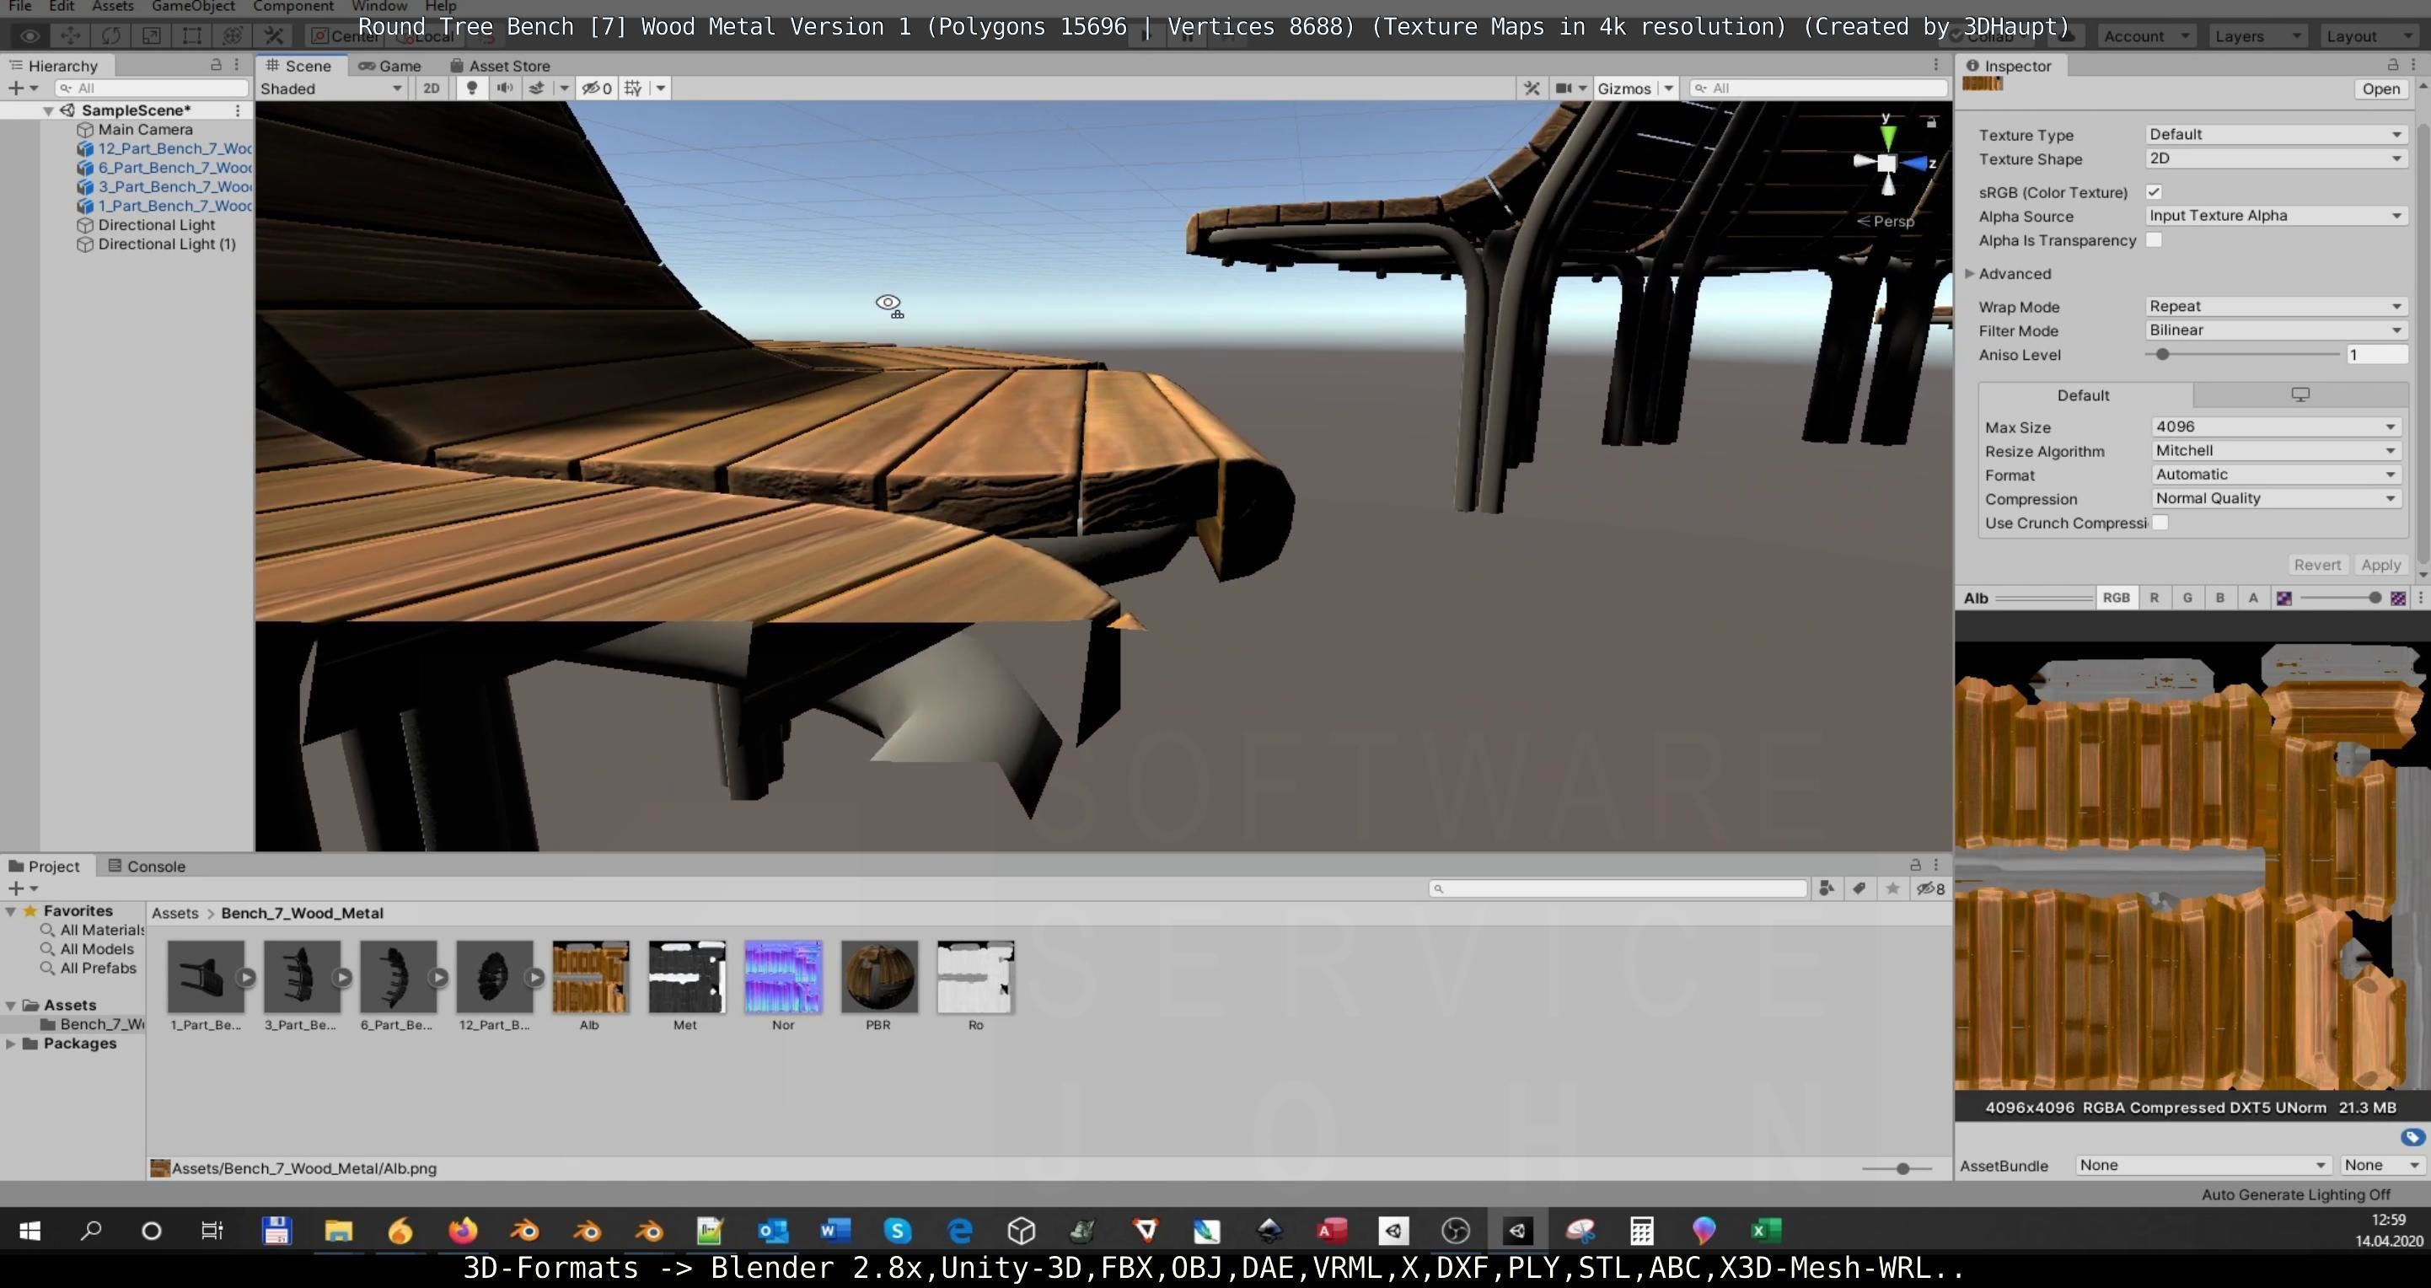Screen dimensions: 2431x1288
Task: Click the Hierarchy search field
Action: tap(151, 88)
